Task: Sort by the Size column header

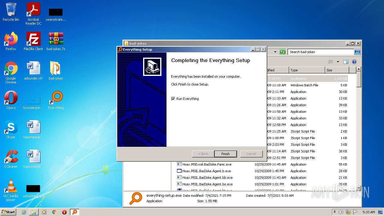Action: point(337,70)
